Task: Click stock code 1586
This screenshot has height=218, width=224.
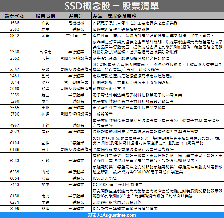Action: 15,23
